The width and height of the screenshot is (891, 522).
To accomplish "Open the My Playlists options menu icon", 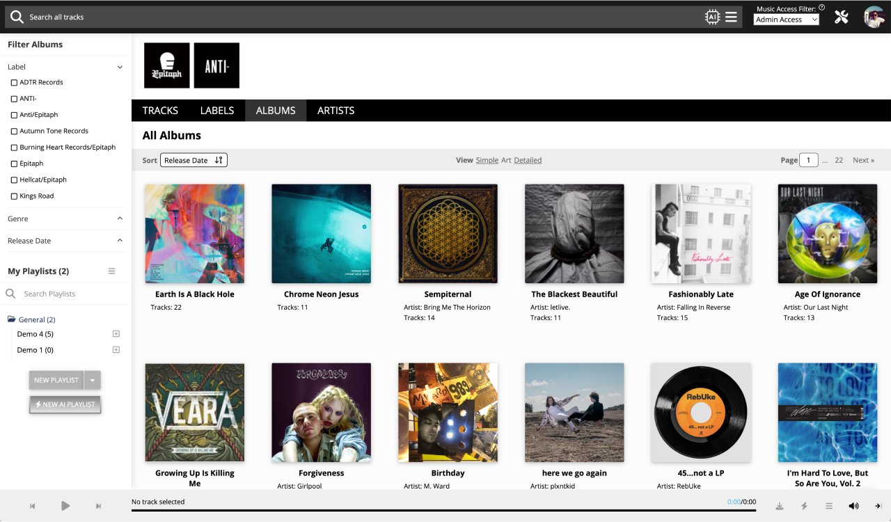I will 111,271.
